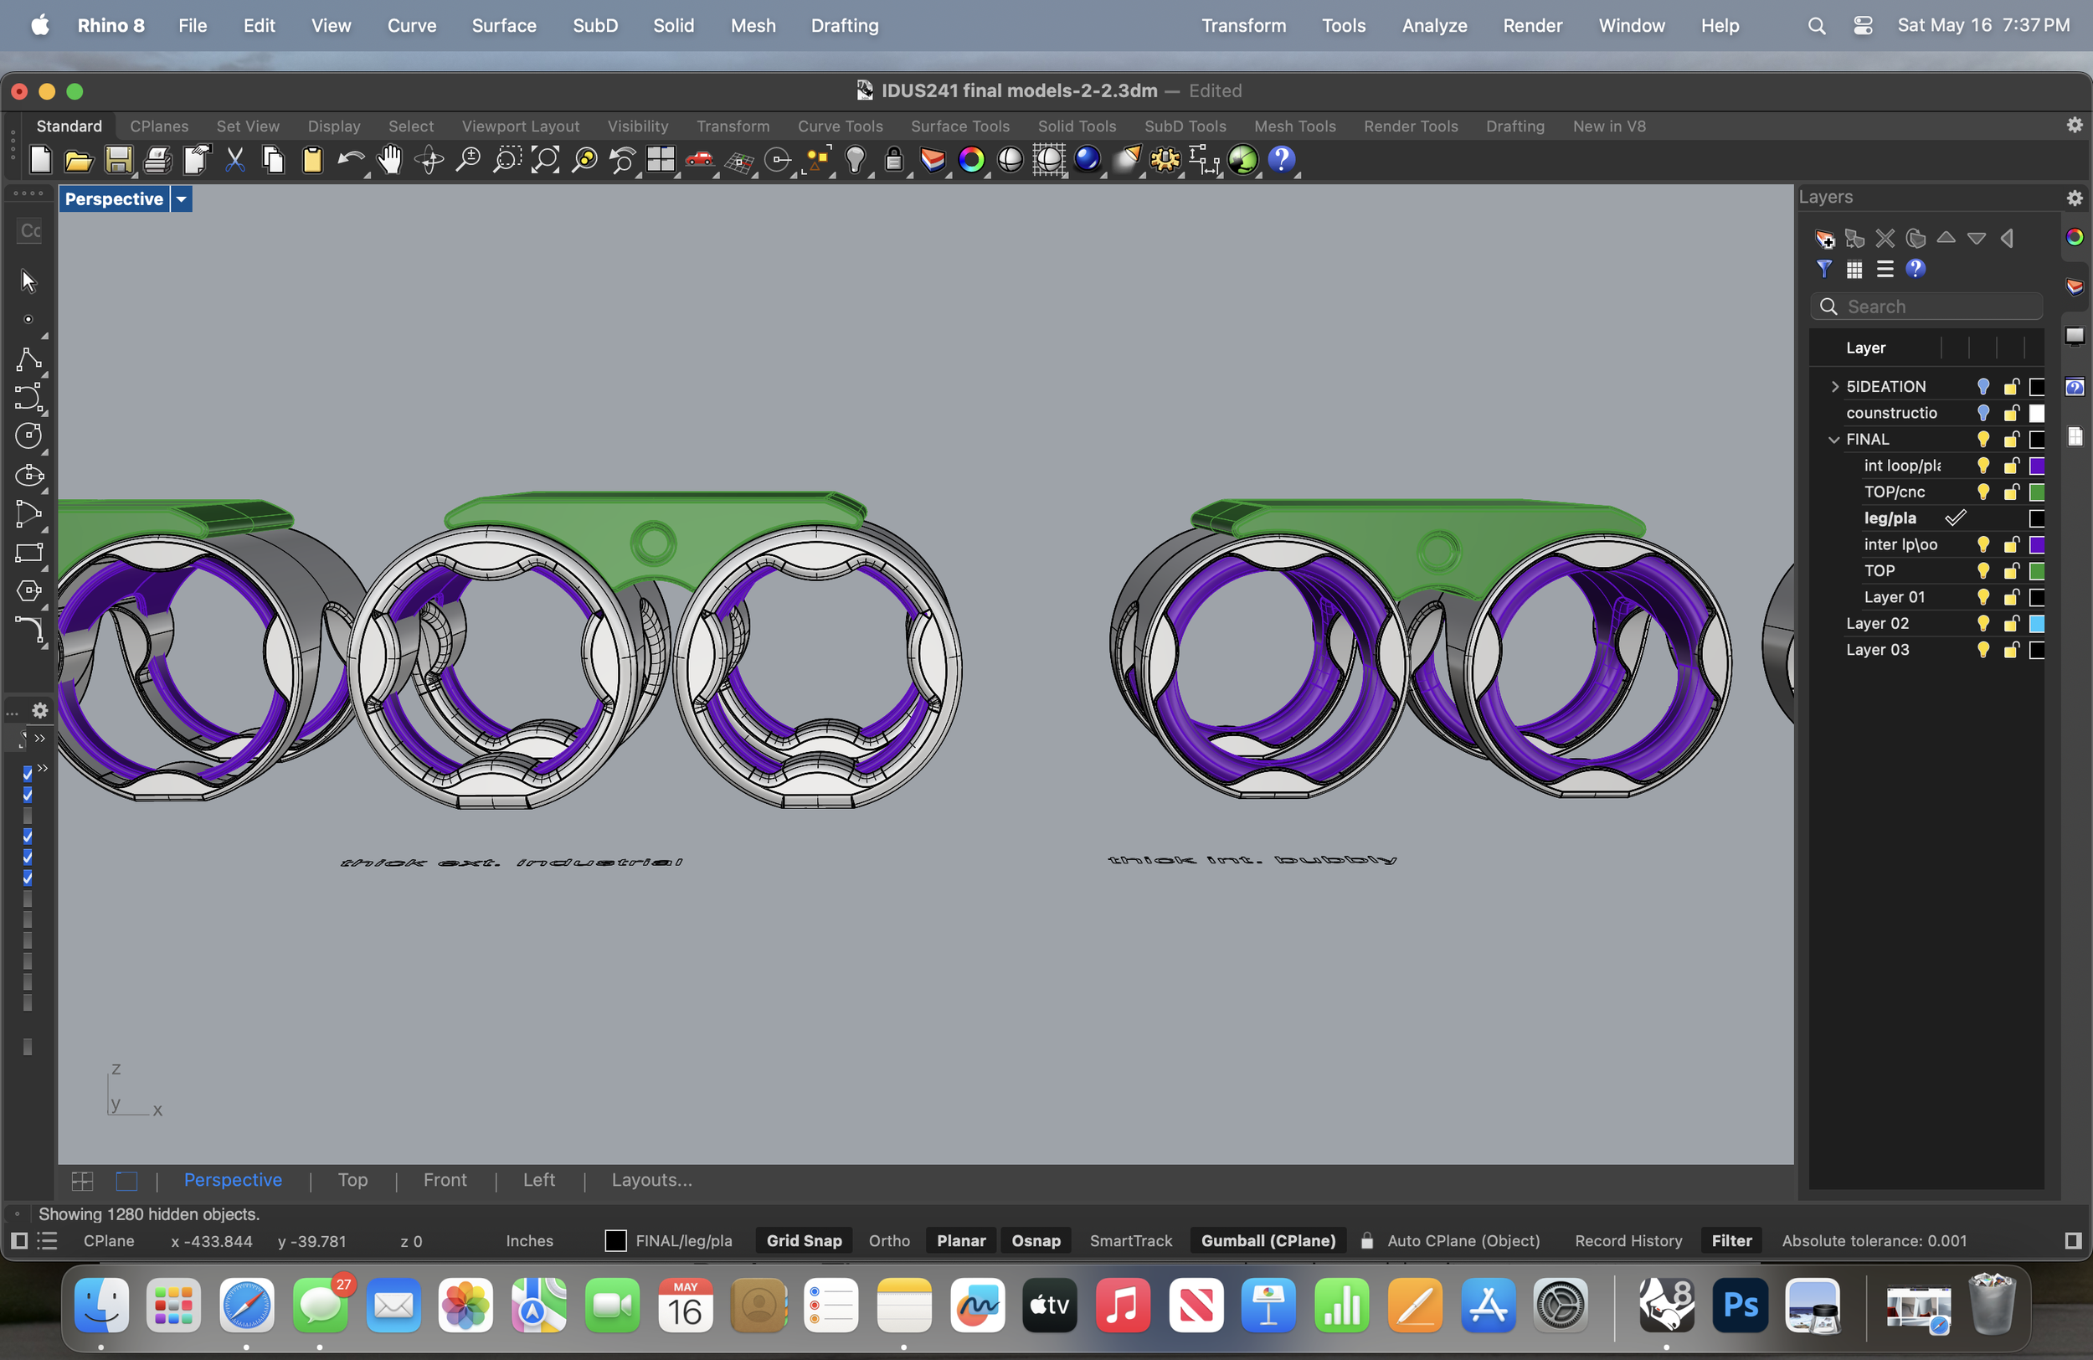Toggle Record History in status bar
The image size is (2093, 1360).
[1628, 1240]
